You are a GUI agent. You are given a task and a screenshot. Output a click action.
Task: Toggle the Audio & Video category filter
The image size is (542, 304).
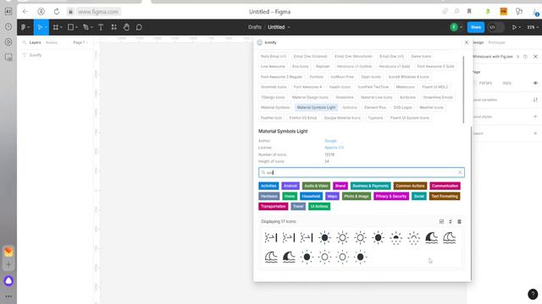click(316, 186)
